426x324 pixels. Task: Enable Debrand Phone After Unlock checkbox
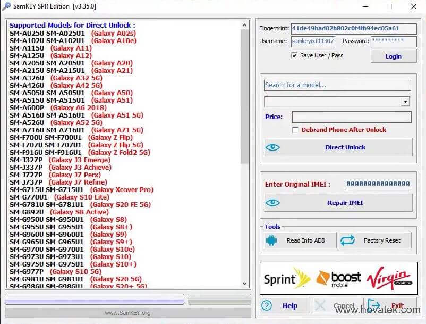coord(295,130)
